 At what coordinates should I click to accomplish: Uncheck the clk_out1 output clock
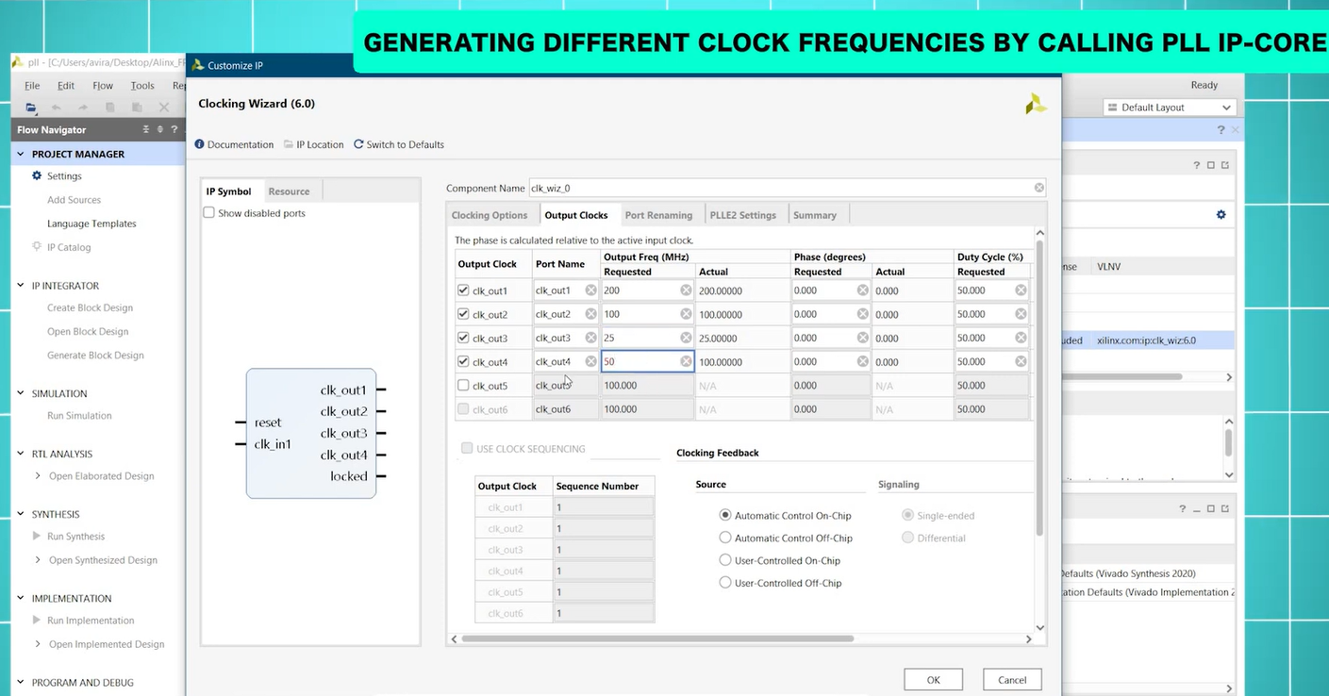[463, 290]
